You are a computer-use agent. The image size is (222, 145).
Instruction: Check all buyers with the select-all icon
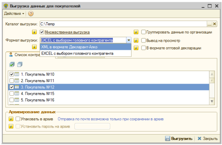(12, 64)
